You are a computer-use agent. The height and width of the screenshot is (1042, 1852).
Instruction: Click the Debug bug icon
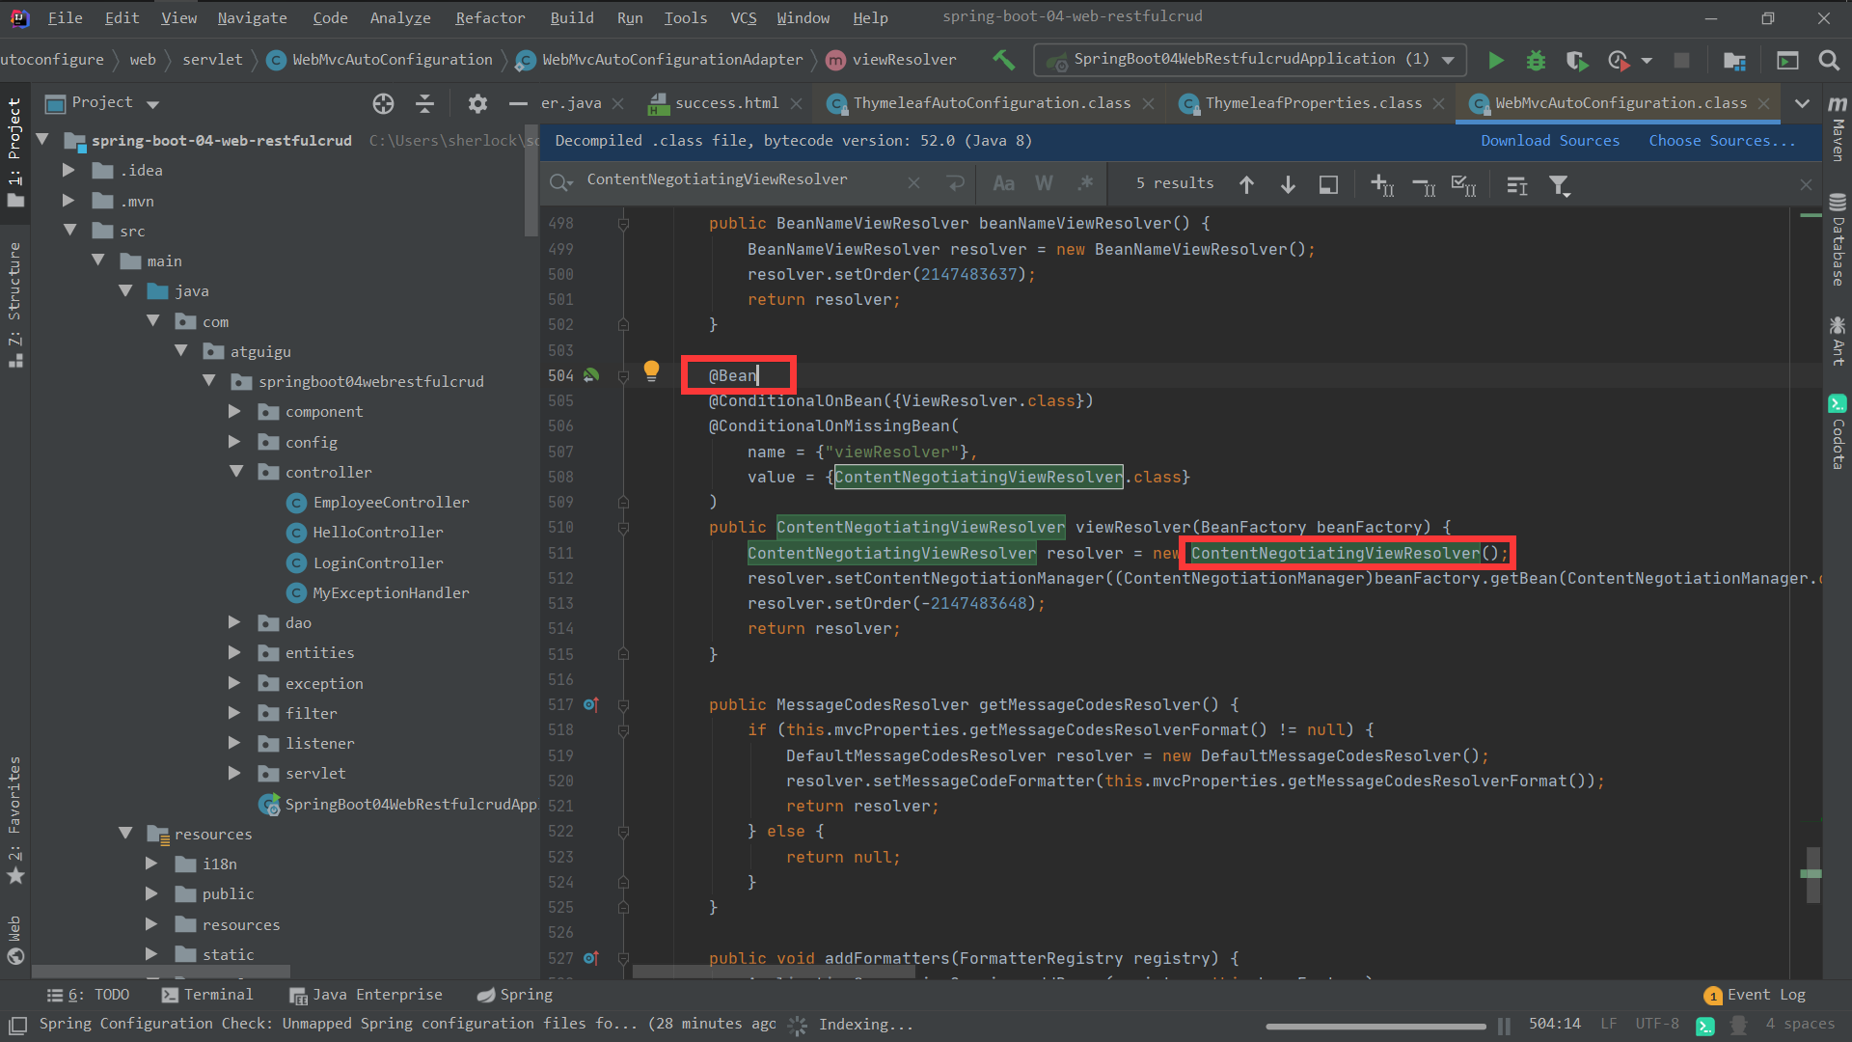pyautogui.click(x=1536, y=60)
